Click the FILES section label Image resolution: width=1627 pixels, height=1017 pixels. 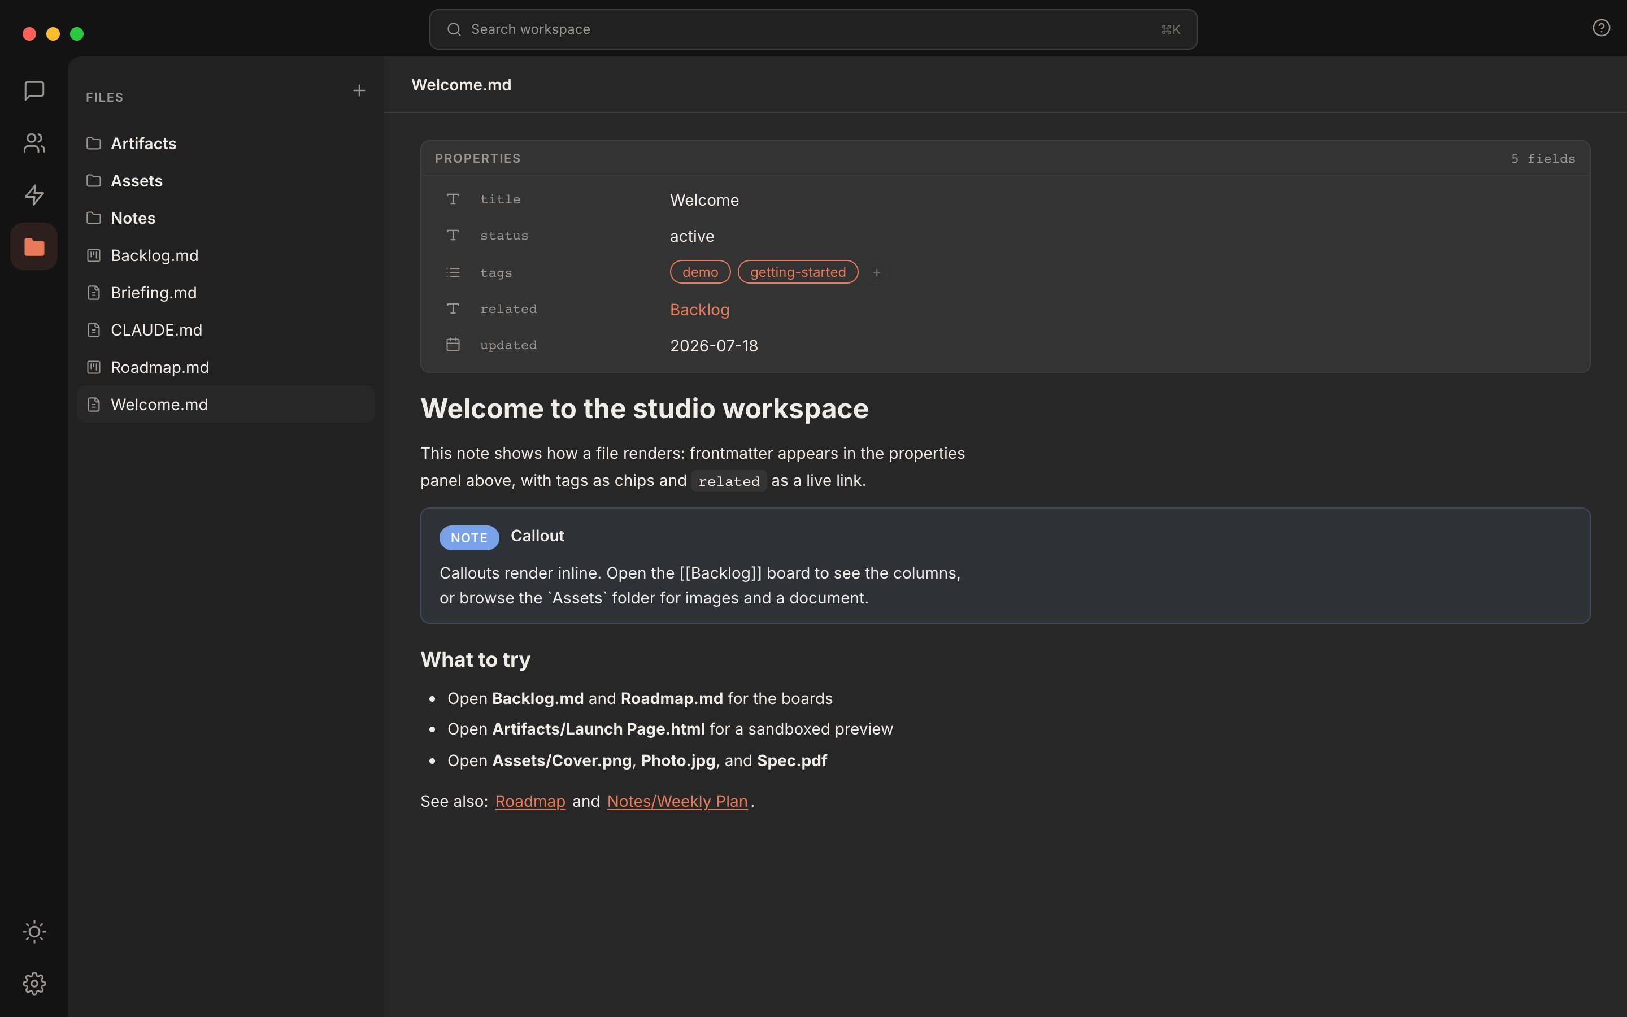pos(104,97)
